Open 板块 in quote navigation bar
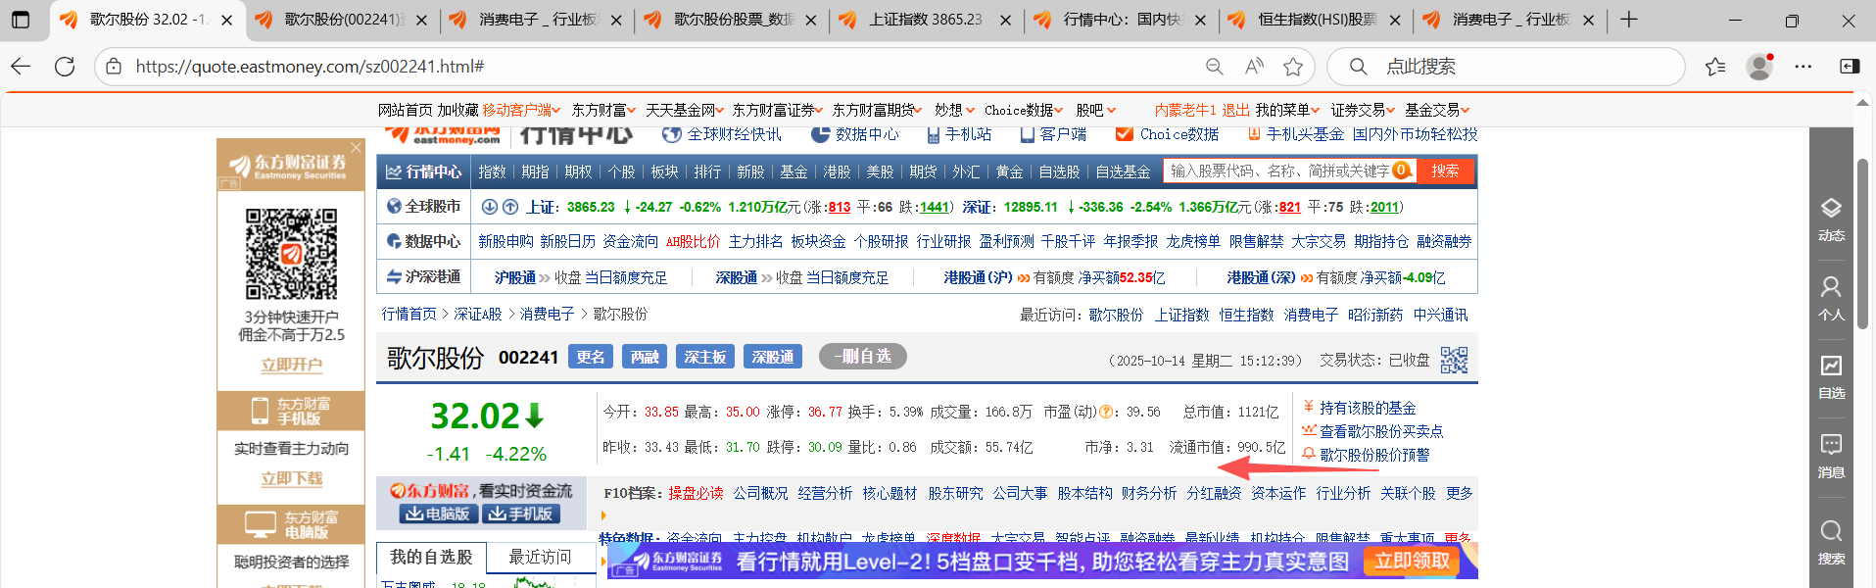 [x=664, y=171]
